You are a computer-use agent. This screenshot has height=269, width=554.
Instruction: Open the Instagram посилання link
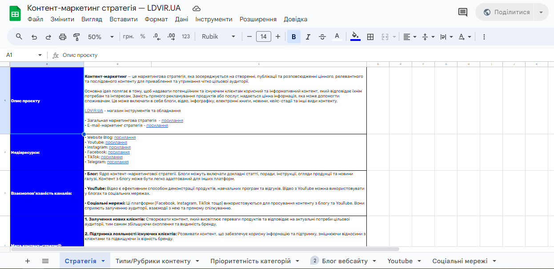click(x=120, y=147)
